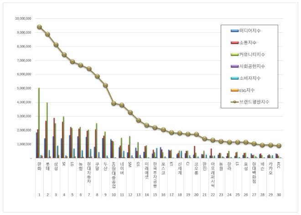Viewport: 301px width, 215px height.
Task: Click the 미디어지수 blue legend marker
Action: 234,31
